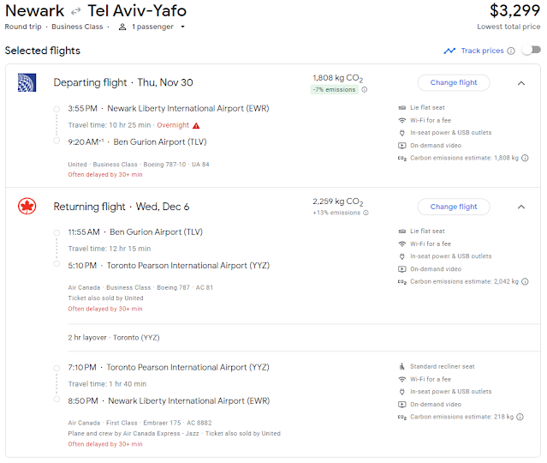Collapse the departing flight details chevron
The height and width of the screenshot is (463, 547).
coord(521,83)
